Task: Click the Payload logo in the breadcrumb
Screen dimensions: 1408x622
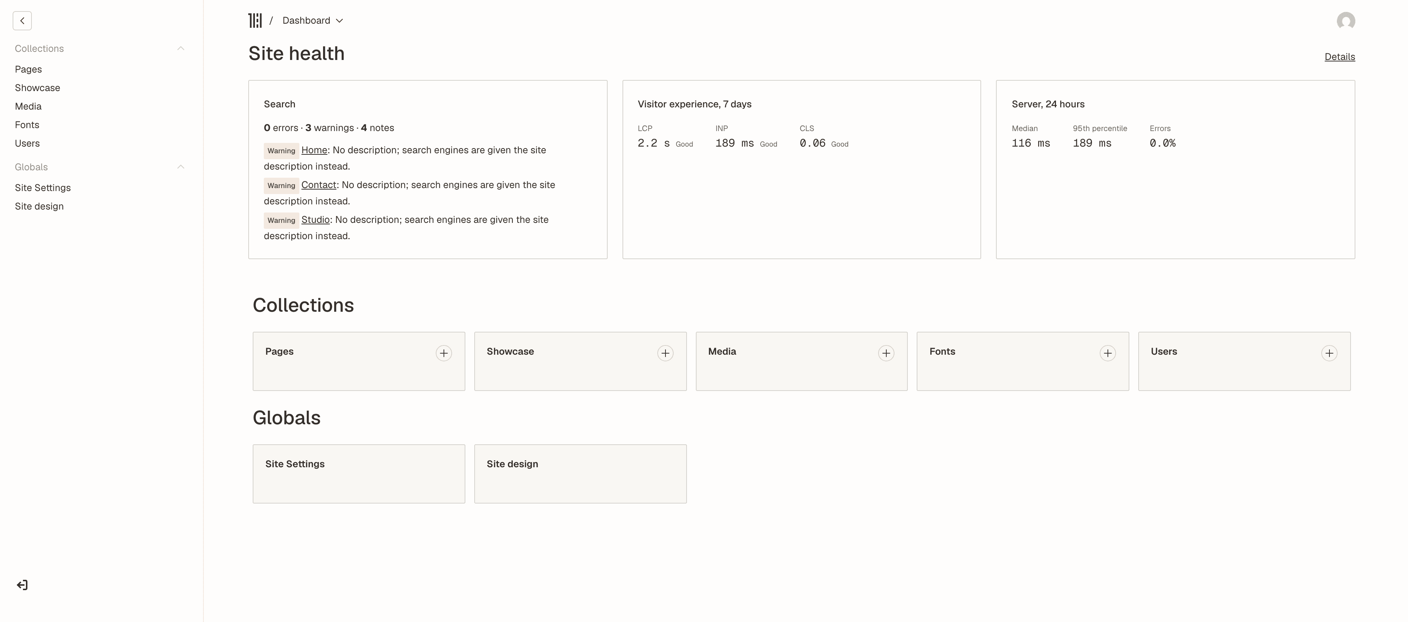Action: click(255, 21)
